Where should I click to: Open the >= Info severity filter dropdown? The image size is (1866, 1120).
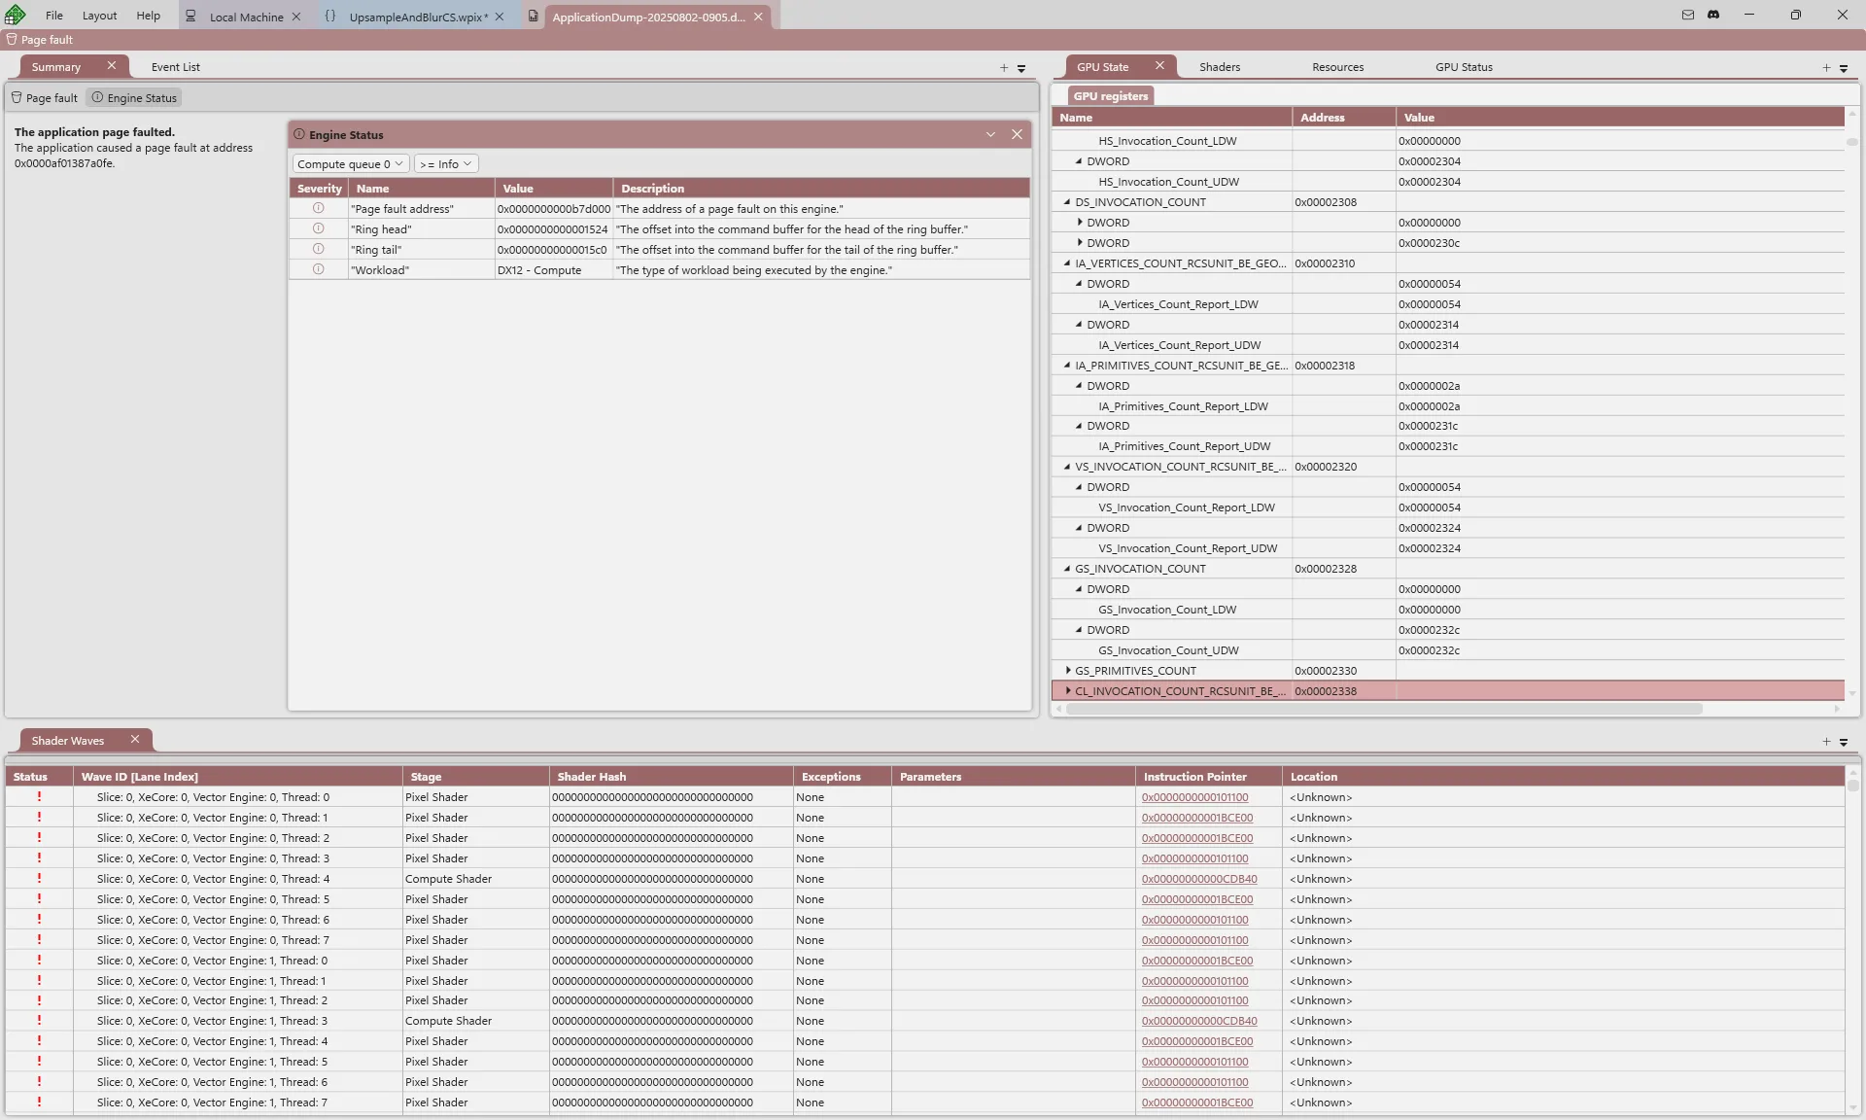tap(445, 164)
